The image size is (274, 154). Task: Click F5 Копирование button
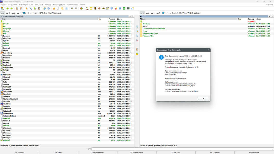tap(98, 152)
